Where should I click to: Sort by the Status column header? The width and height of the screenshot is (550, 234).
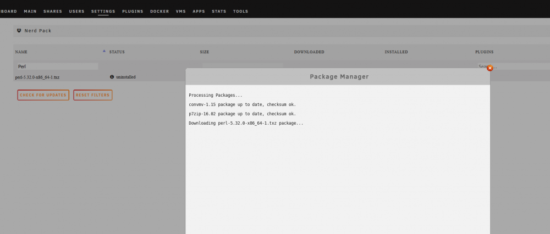pyautogui.click(x=117, y=52)
